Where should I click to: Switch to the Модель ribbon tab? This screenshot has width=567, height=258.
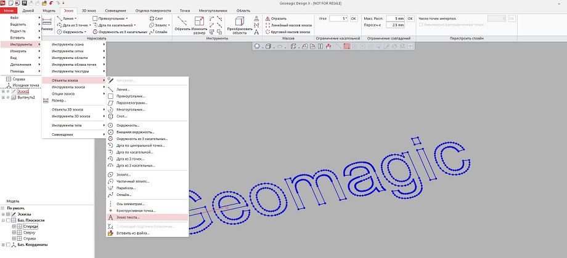[x=49, y=11]
